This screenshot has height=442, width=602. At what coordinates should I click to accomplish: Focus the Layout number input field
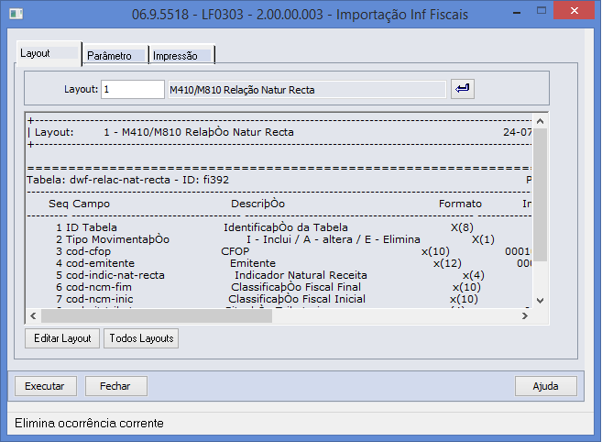(133, 89)
